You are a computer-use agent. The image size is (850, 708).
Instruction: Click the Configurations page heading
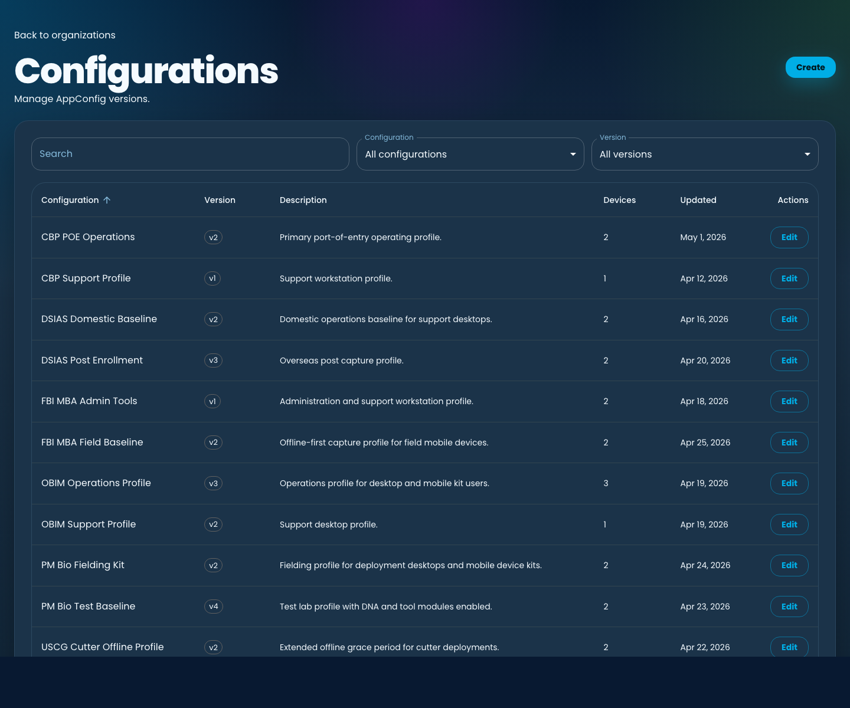click(146, 71)
